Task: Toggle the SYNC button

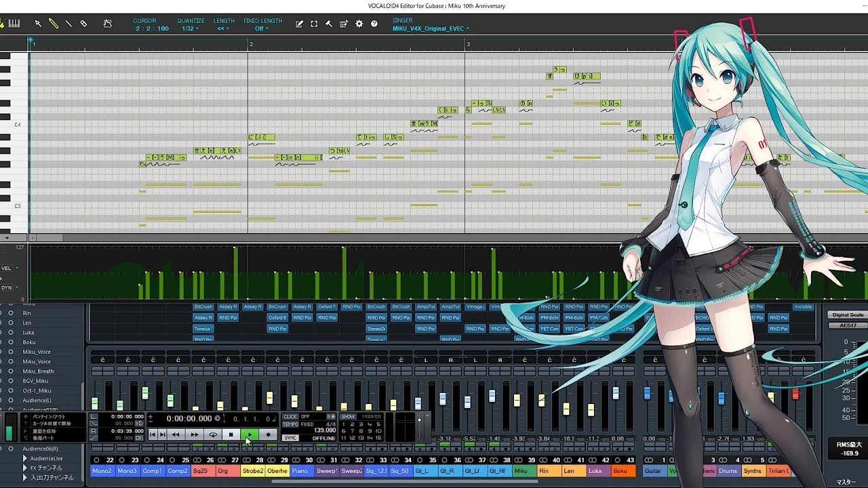Action: 290,438
